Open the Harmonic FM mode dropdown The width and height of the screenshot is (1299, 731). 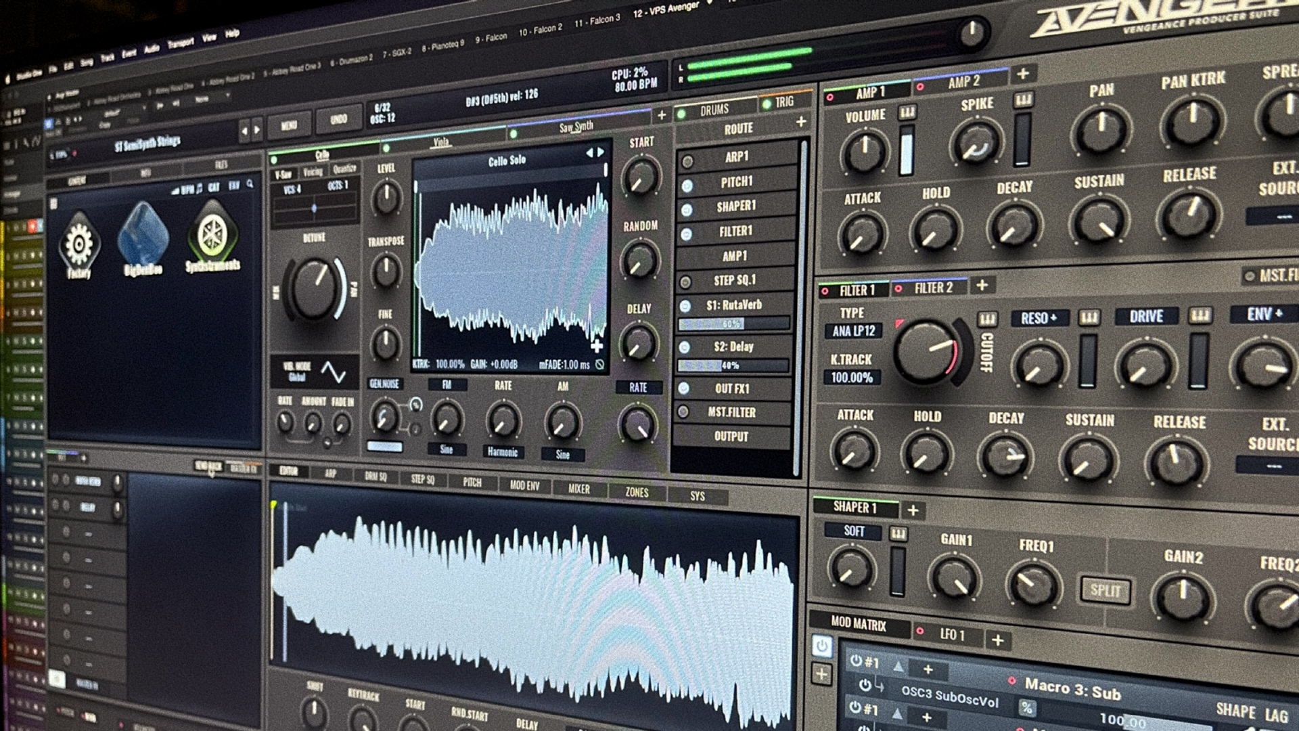tap(502, 451)
